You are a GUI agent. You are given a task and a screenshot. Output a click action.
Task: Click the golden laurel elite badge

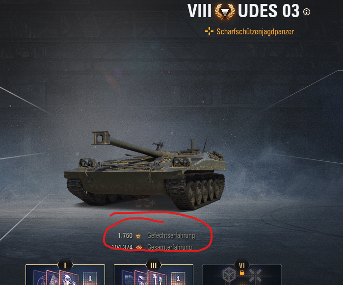225,11
